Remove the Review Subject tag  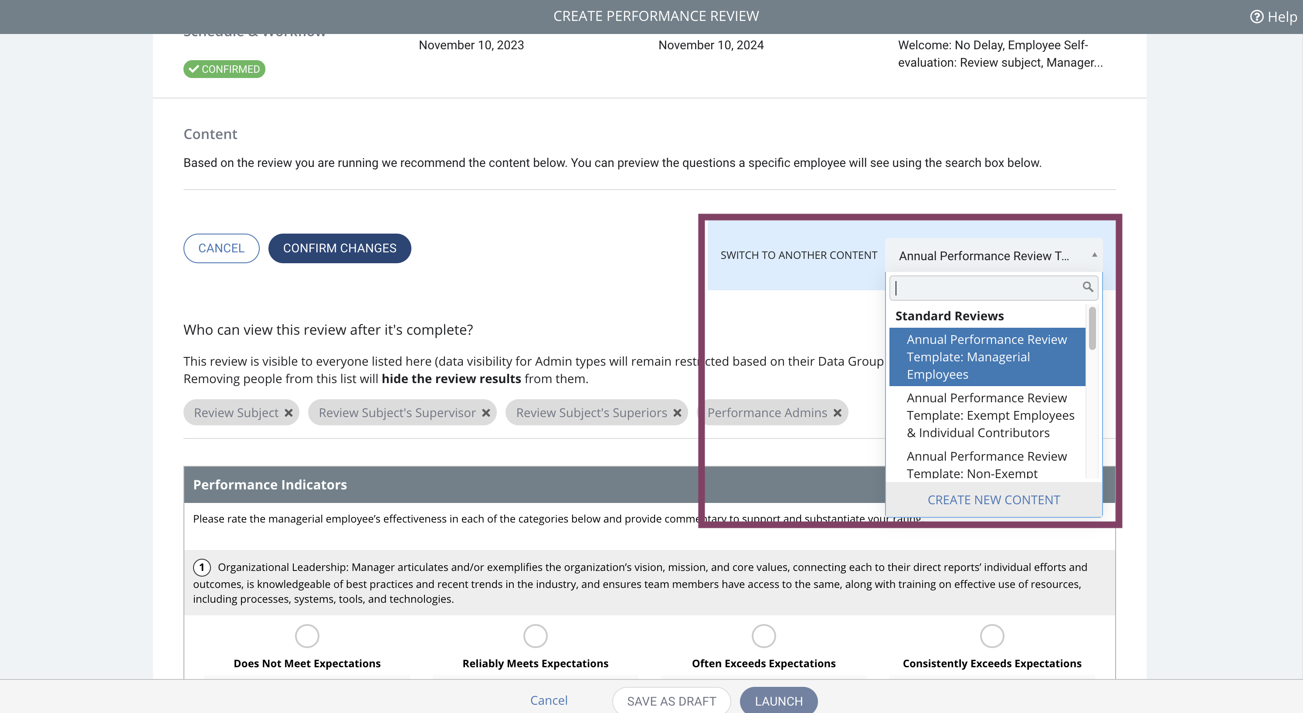point(289,413)
